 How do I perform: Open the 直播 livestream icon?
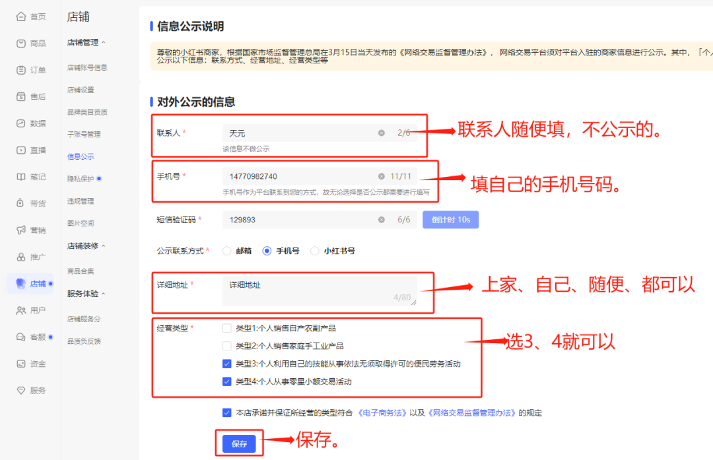point(20,150)
